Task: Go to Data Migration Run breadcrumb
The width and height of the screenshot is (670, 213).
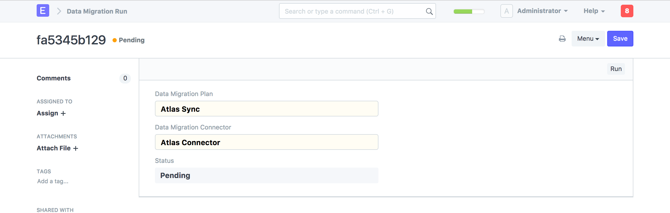Action: click(x=97, y=11)
